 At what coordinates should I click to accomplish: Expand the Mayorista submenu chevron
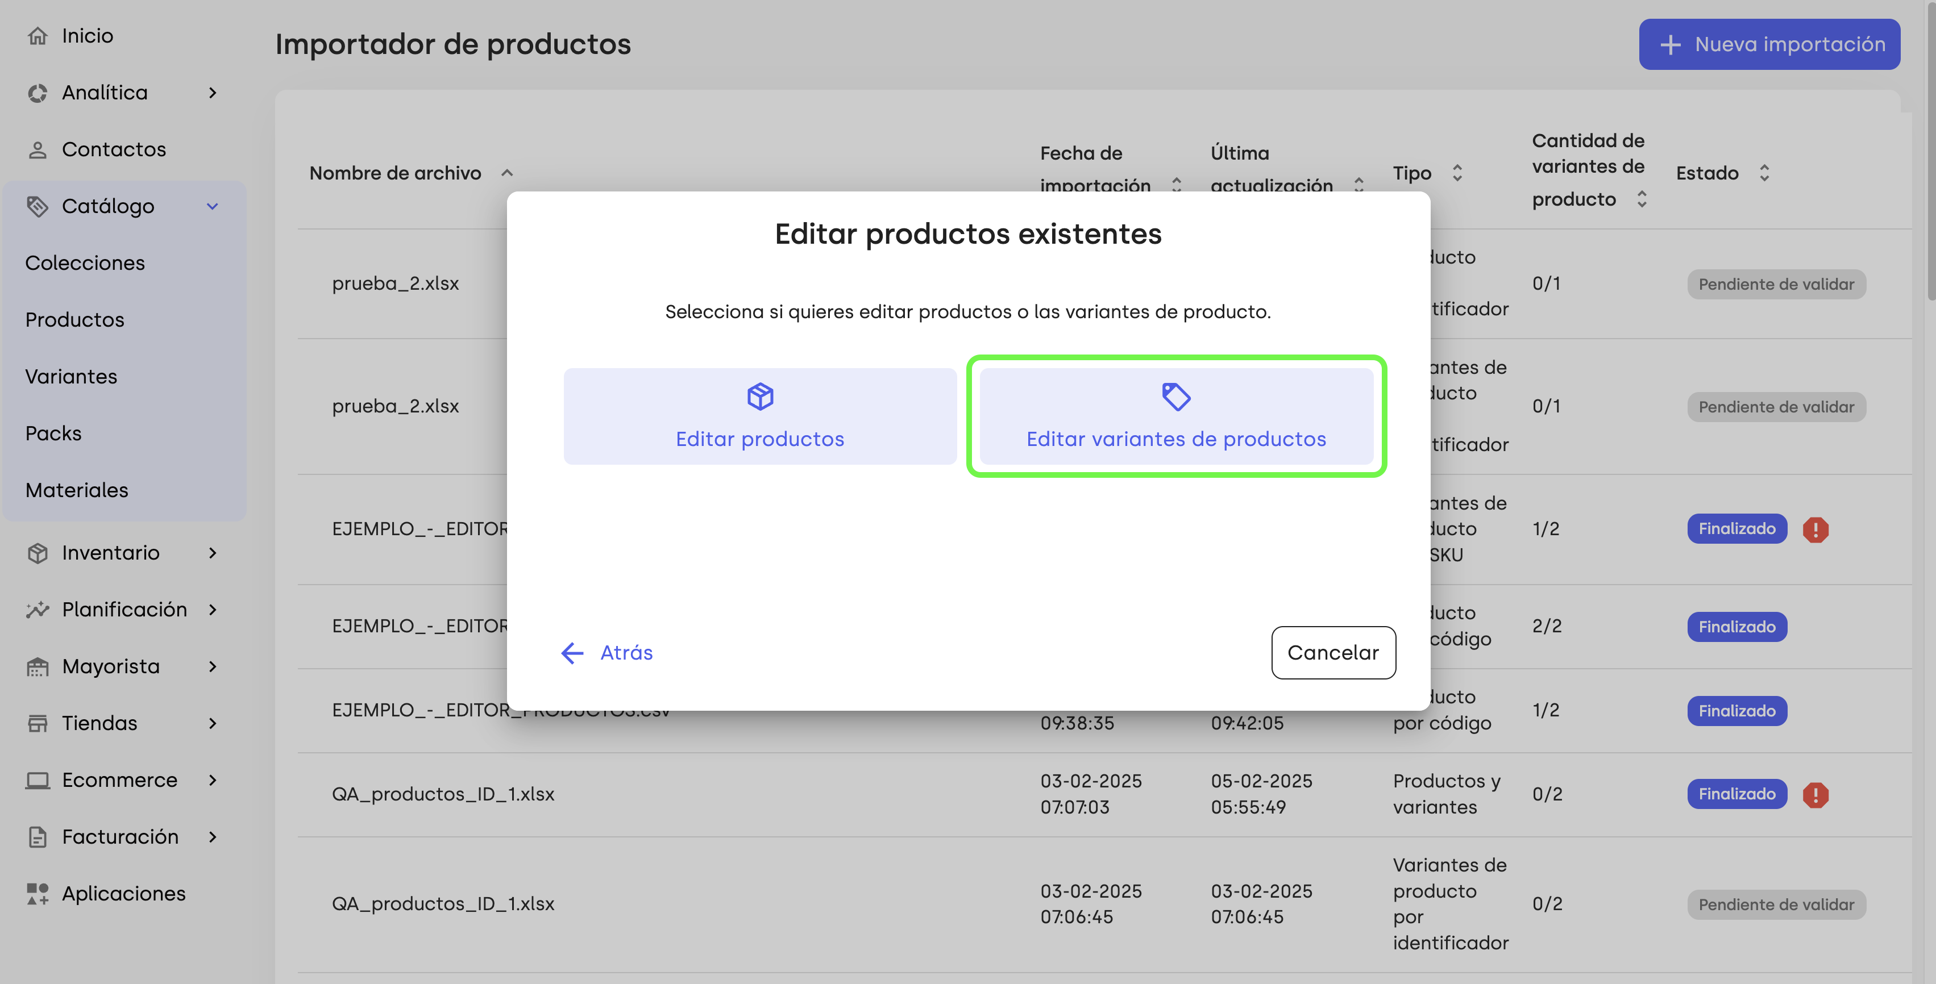pyautogui.click(x=213, y=666)
